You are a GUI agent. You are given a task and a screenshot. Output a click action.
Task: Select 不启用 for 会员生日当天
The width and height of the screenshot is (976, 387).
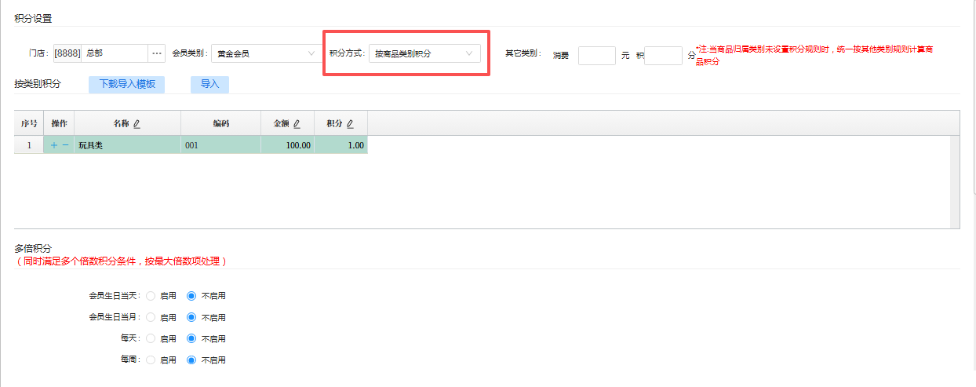(x=191, y=296)
